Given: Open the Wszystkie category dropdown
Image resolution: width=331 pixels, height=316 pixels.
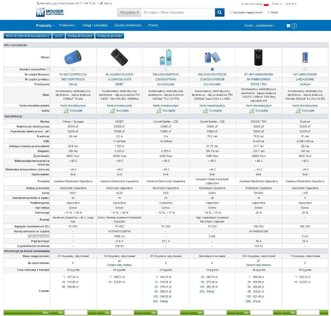Looking at the screenshot, I should tap(129, 12).
